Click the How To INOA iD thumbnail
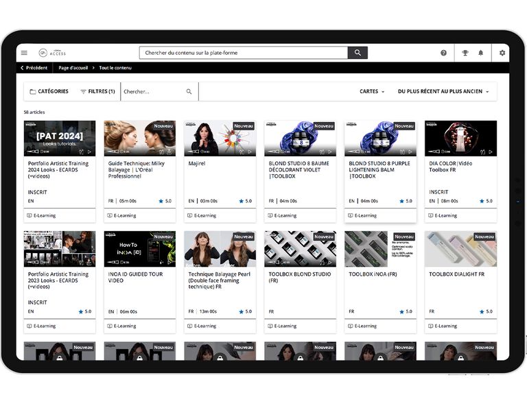The image size is (527, 404). pos(140,249)
